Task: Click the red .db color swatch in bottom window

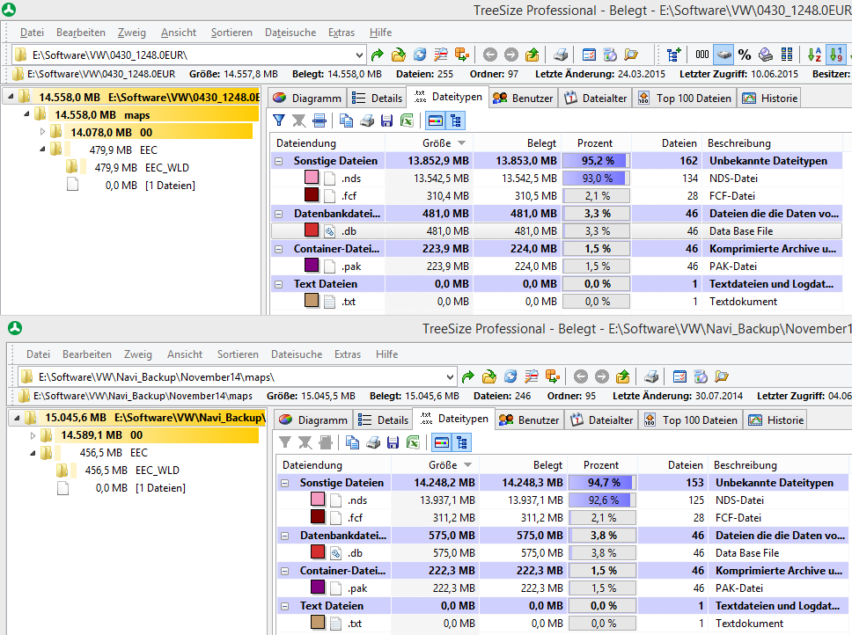Action: pyautogui.click(x=318, y=552)
